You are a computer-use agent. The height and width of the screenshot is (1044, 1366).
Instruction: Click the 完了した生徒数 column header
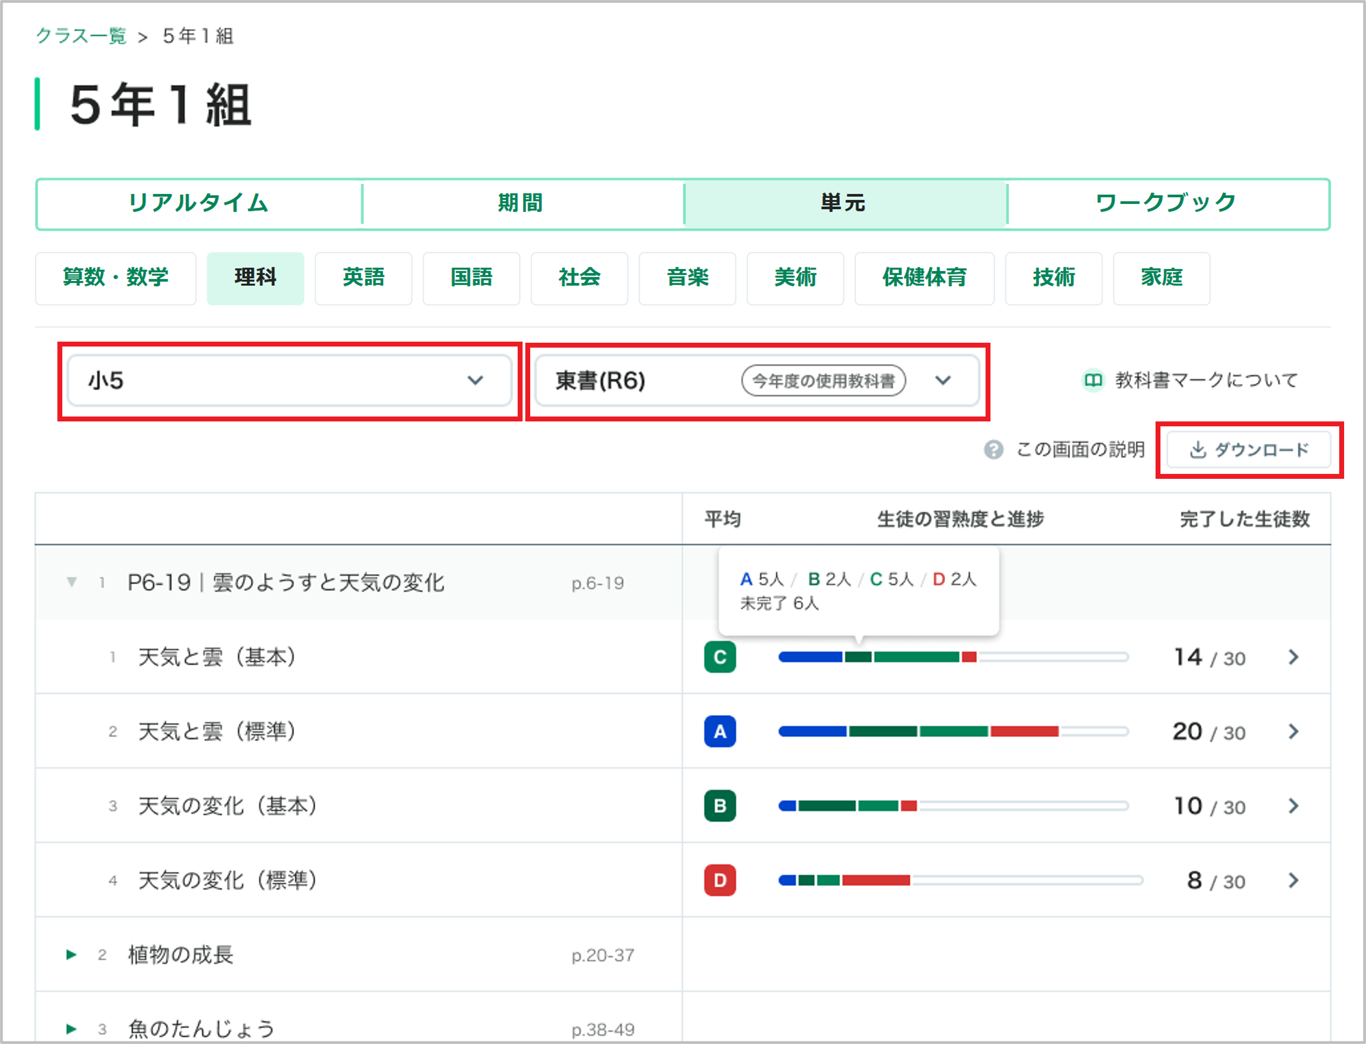coord(1245,519)
